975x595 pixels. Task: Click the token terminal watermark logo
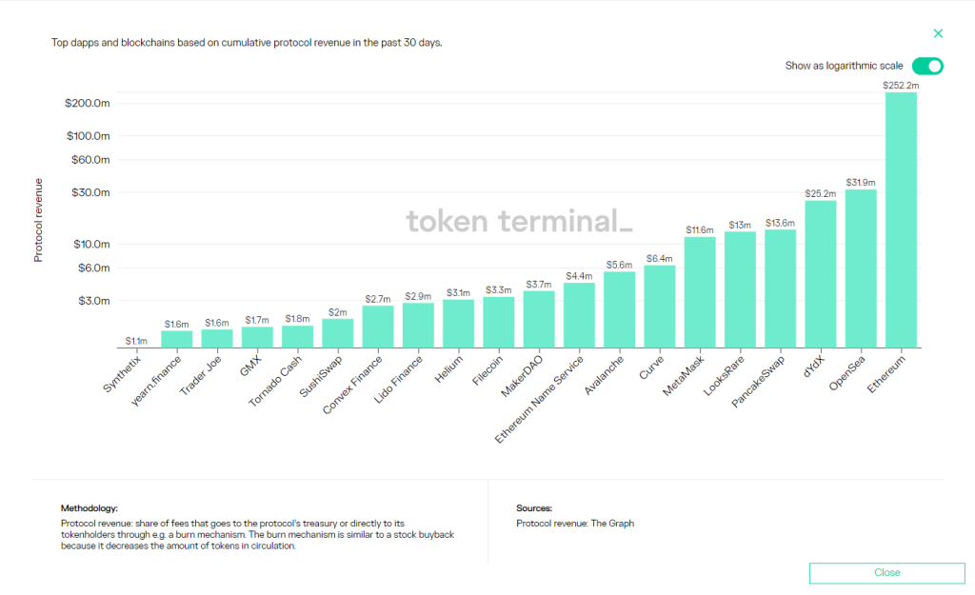tap(519, 221)
